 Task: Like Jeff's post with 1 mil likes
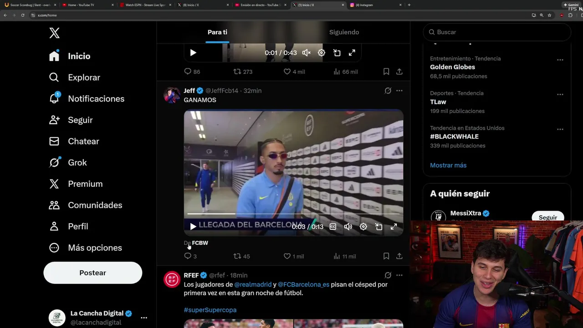[x=294, y=256]
